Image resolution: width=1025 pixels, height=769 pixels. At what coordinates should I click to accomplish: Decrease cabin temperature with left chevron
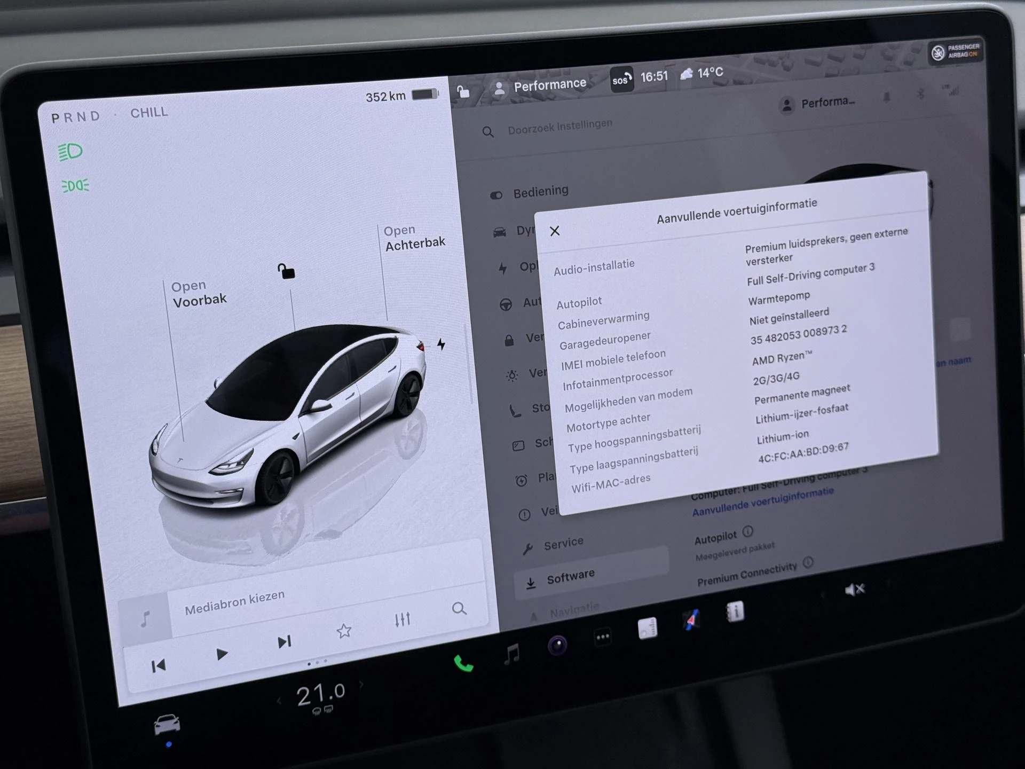point(279,701)
